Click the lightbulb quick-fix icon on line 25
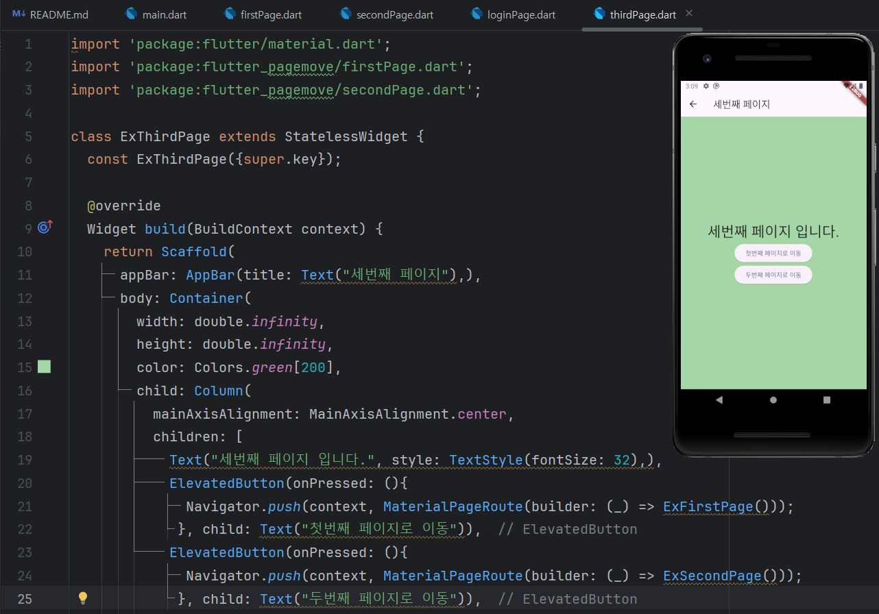 pyautogui.click(x=83, y=598)
